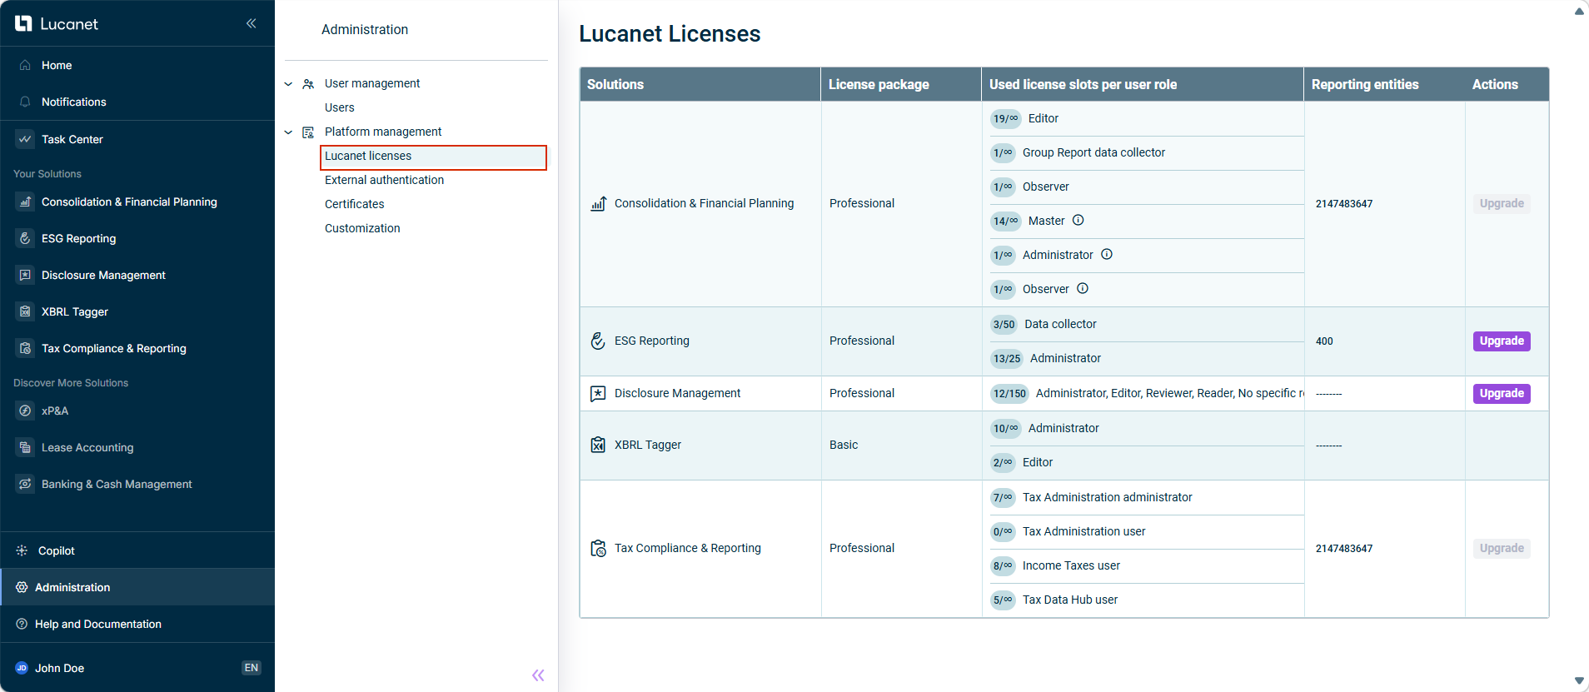Go to Home in sidebar
This screenshot has height=692, width=1589.
(x=137, y=65)
